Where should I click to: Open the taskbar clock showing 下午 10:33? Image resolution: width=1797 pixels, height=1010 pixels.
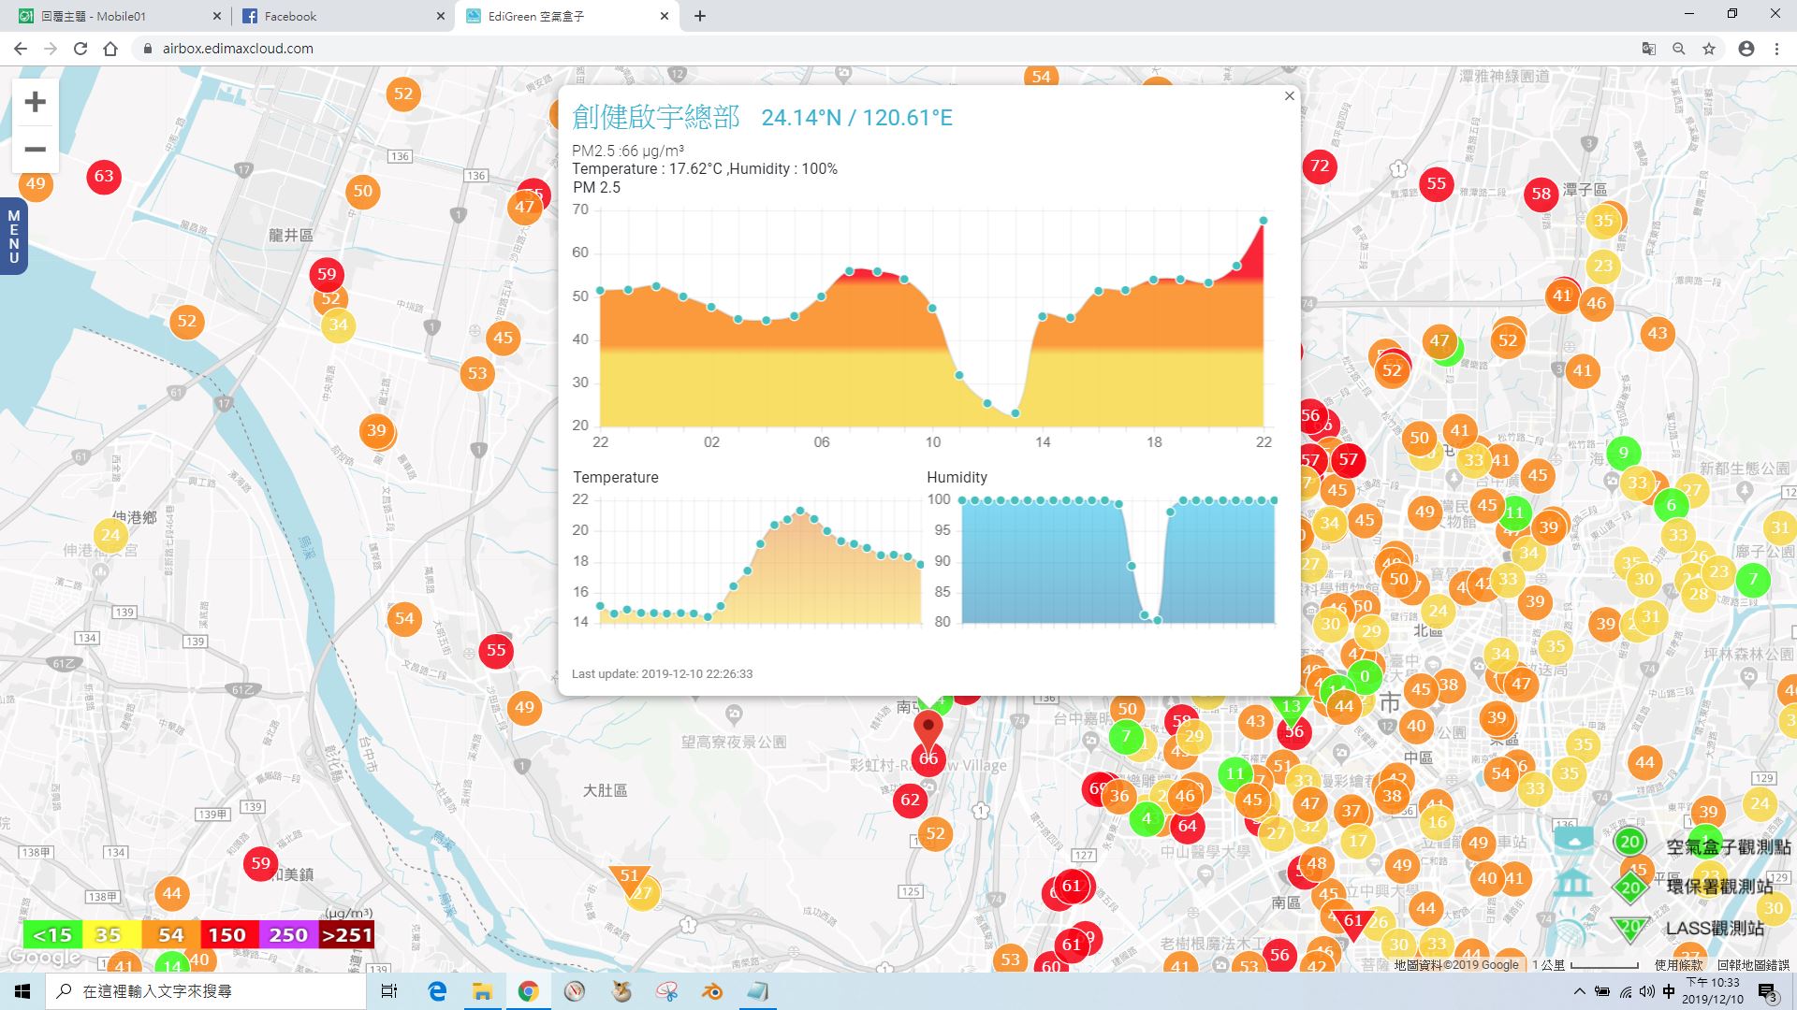(x=1712, y=991)
